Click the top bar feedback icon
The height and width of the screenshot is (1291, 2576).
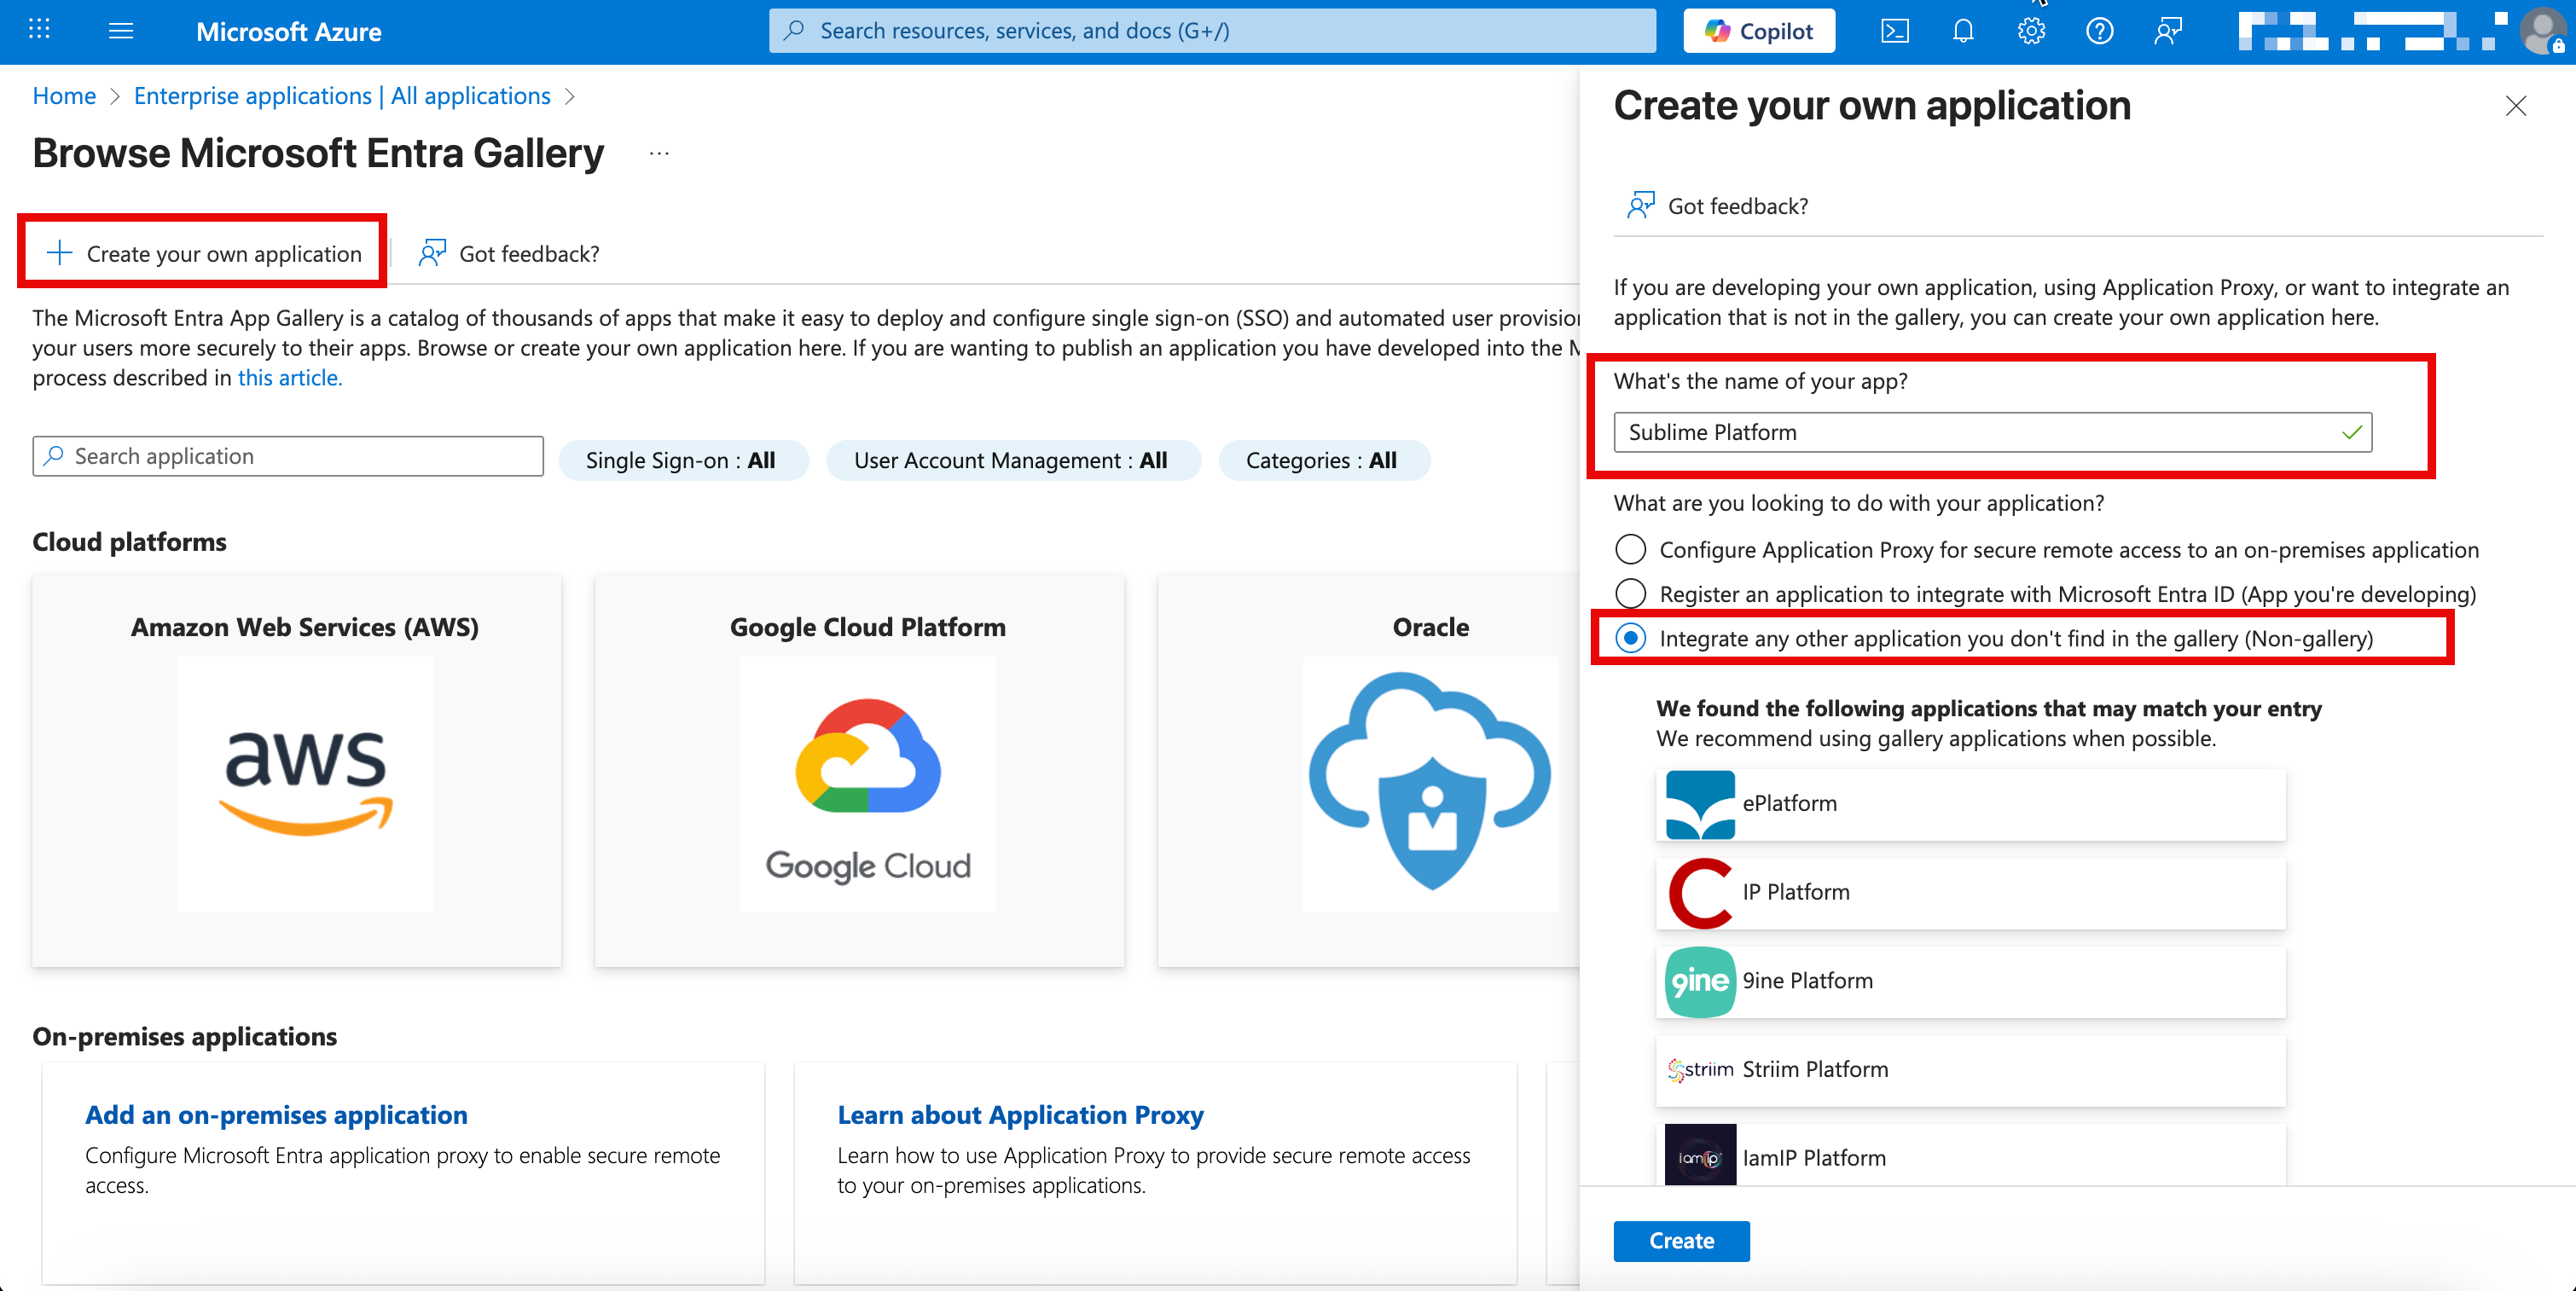coord(2167,31)
